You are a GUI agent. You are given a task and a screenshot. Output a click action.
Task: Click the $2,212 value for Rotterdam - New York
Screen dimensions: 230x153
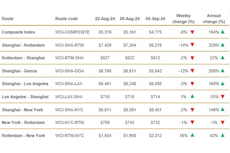point(158,135)
